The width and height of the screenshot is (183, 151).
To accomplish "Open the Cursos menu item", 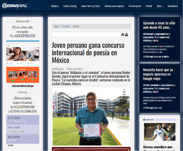I will 90,6.
